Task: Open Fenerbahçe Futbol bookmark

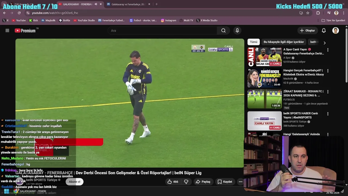Action: pyautogui.click(x=111, y=20)
